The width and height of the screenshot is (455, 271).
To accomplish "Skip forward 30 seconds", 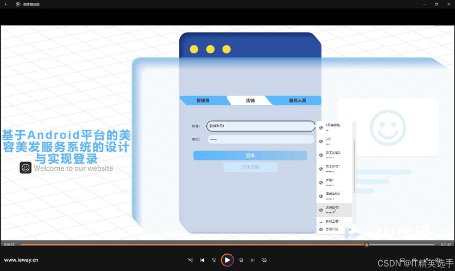I will click(x=241, y=260).
